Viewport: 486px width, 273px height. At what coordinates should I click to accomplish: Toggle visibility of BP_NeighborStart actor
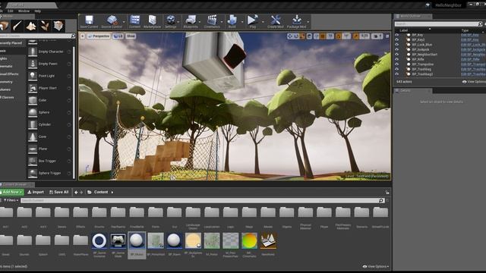pos(396,55)
